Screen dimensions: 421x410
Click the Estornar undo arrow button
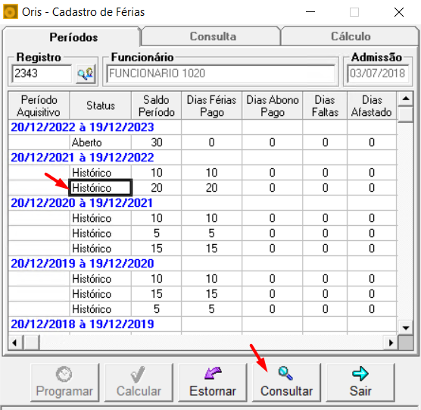coord(212,382)
